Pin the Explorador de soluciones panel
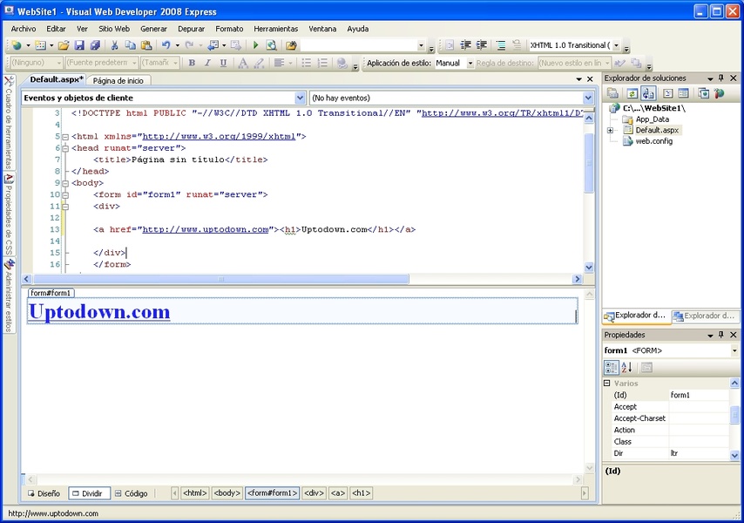The height and width of the screenshot is (523, 744). pyautogui.click(x=721, y=78)
